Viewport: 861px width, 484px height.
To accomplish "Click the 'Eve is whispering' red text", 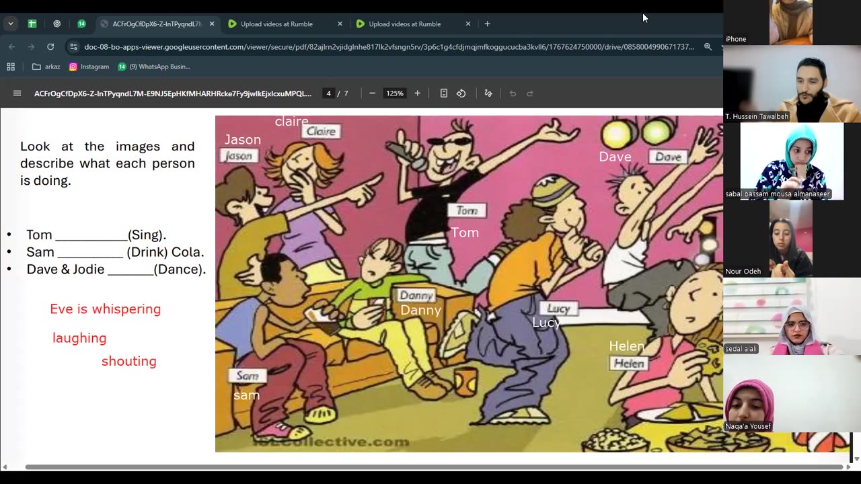I will (x=106, y=309).
